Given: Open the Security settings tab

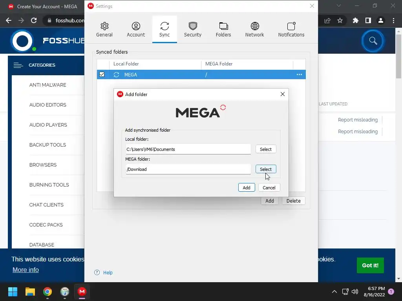Looking at the screenshot, I should [192, 29].
